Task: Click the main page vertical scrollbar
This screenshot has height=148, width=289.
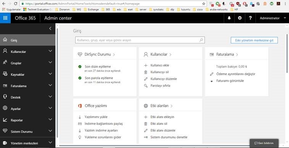Action: [287, 53]
